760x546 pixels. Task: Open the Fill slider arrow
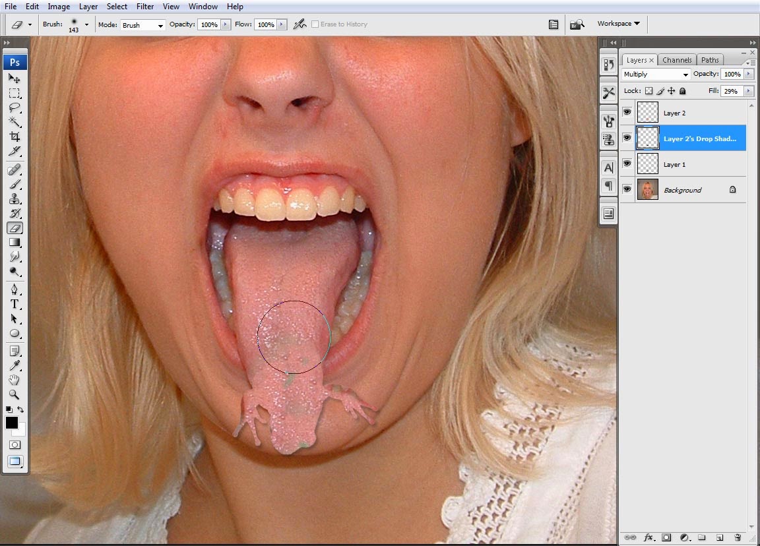click(749, 90)
